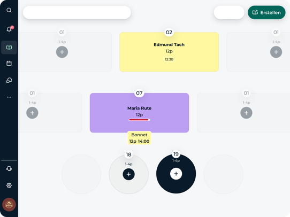Image resolution: width=290 pixels, height=217 pixels.
Task: Add reservation with plus on dark table 19
Action: click(176, 174)
